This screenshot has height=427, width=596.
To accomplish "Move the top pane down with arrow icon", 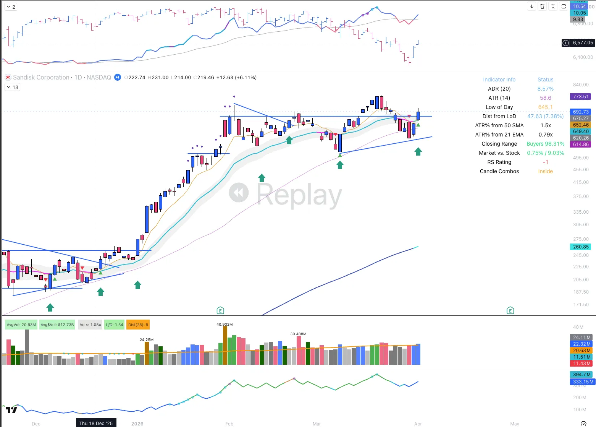I will click(x=531, y=6).
